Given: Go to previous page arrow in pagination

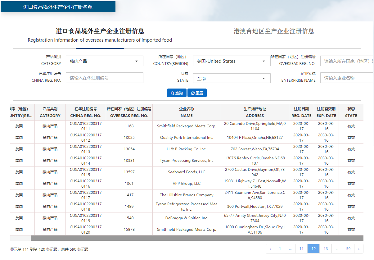Looking at the screenshot, I should [271, 249].
